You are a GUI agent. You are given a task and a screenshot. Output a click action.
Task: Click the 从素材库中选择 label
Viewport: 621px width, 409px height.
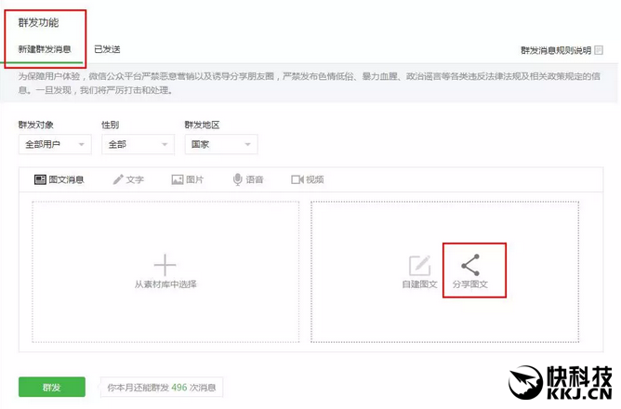point(165,284)
